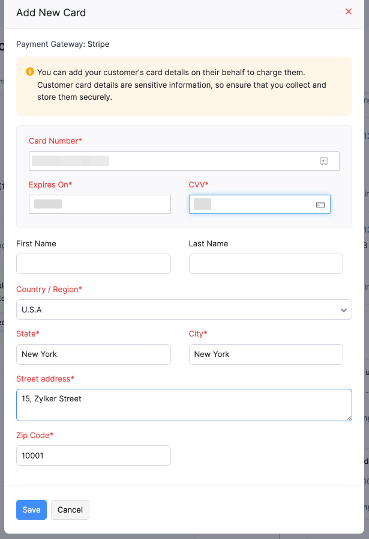Image resolution: width=369 pixels, height=539 pixels.
Task: Click the Add New Card dialog title
Action: pyautogui.click(x=51, y=13)
